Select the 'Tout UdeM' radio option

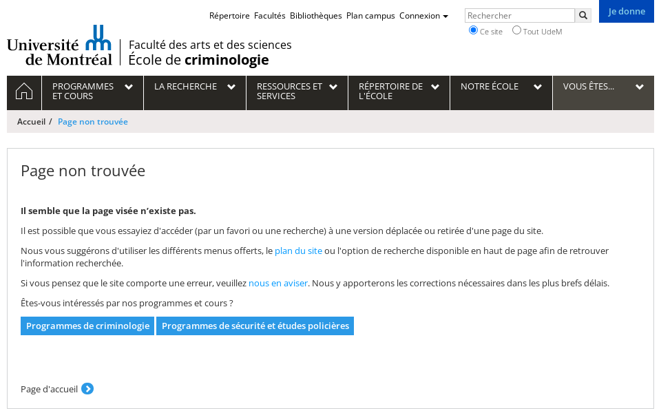click(x=516, y=30)
